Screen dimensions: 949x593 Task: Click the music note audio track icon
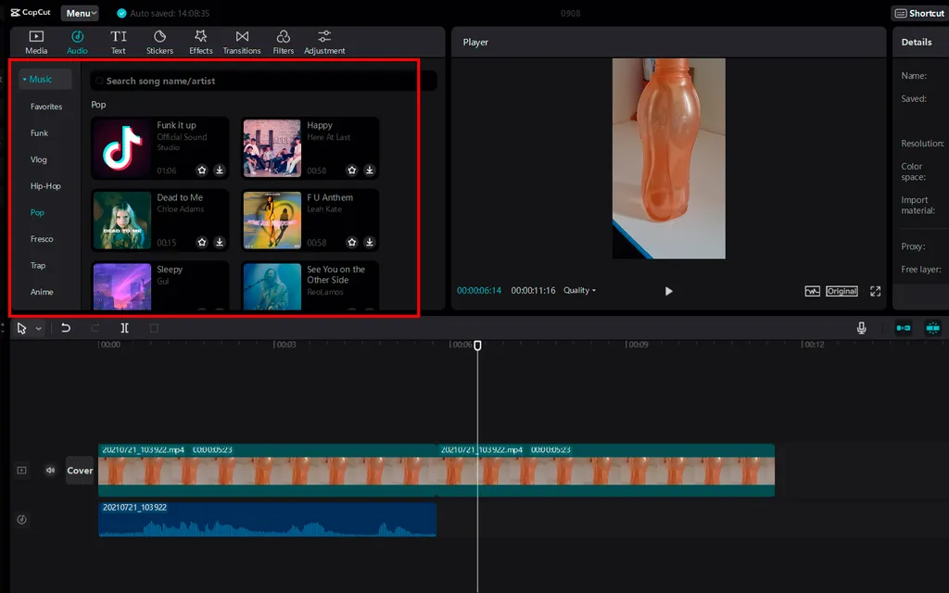point(22,520)
